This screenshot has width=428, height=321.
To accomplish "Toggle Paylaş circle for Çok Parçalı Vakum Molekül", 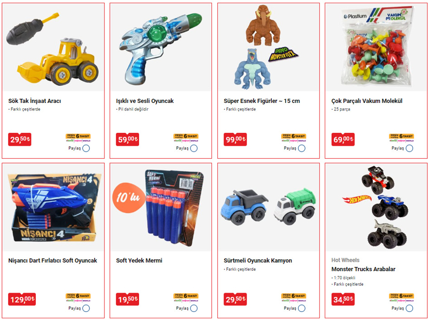I will click(409, 148).
